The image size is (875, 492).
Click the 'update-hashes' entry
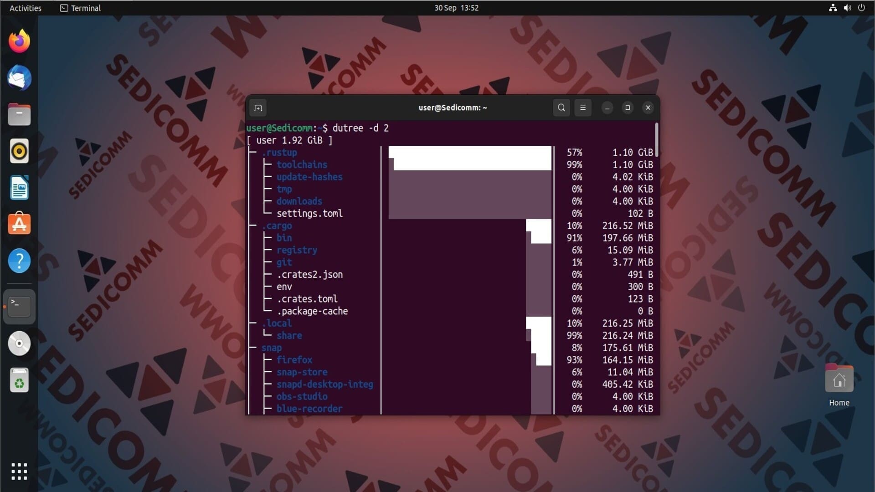click(309, 177)
